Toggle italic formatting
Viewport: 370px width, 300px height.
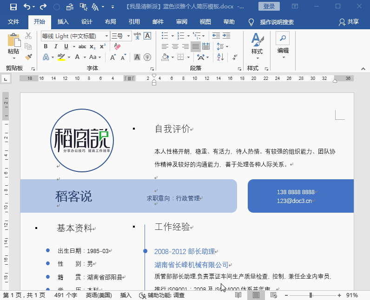(56, 46)
